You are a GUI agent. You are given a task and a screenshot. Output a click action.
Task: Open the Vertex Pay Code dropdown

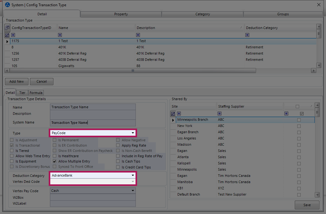pyautogui.click(x=133, y=191)
